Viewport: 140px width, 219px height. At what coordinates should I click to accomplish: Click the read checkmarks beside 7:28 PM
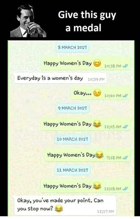(x=125, y=158)
